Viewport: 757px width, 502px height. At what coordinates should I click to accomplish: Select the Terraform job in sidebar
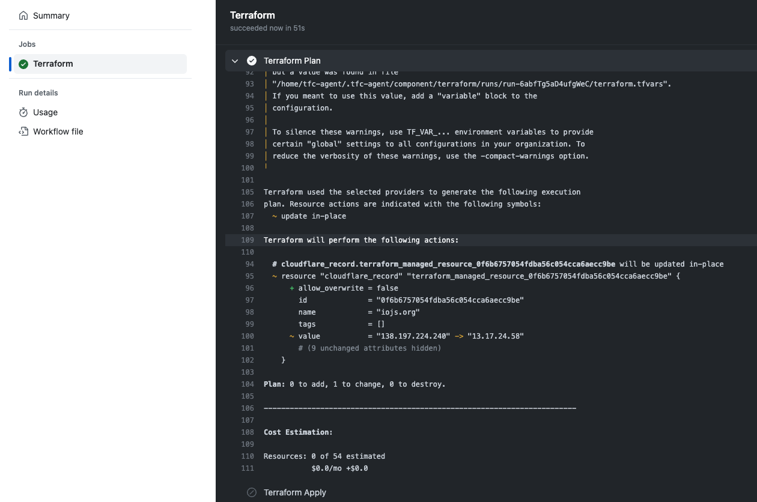click(x=53, y=64)
